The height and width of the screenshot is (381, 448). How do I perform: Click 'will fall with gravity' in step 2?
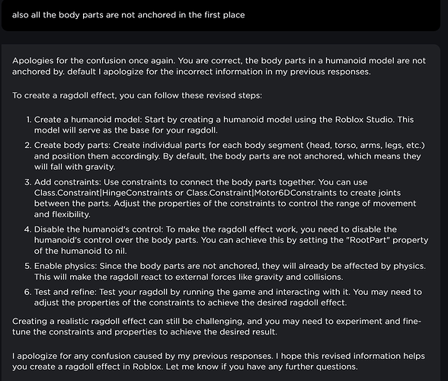[x=75, y=167]
